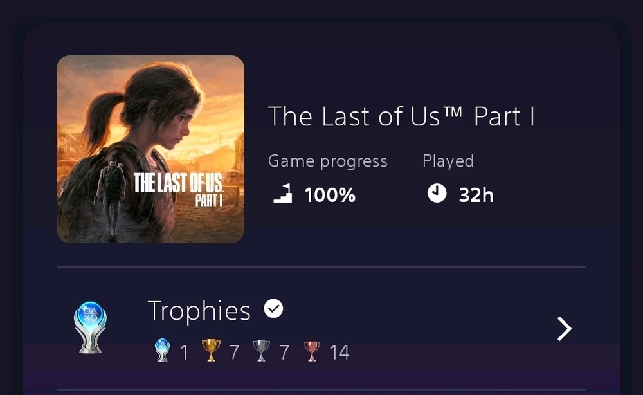Click the small platinum trophy icon
The image size is (643, 395).
pyautogui.click(x=161, y=351)
